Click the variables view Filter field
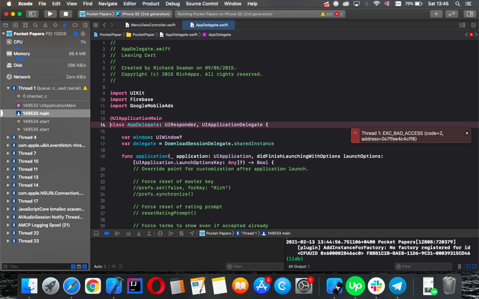Viewport: 479px width, 299px height. tap(254, 266)
